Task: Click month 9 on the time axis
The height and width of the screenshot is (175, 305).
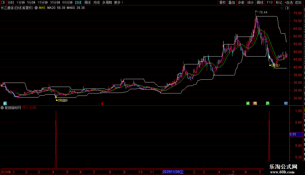Action: tap(124, 172)
